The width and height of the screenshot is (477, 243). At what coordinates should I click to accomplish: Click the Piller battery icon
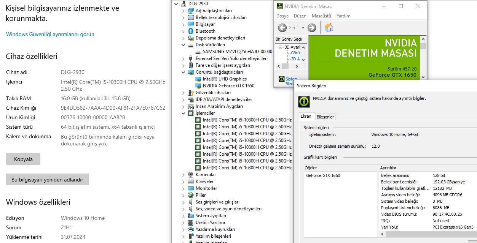point(191,195)
